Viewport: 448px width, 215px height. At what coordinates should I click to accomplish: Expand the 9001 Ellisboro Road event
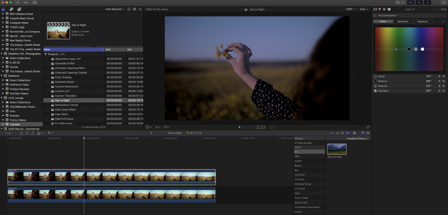click(x=3, y=14)
